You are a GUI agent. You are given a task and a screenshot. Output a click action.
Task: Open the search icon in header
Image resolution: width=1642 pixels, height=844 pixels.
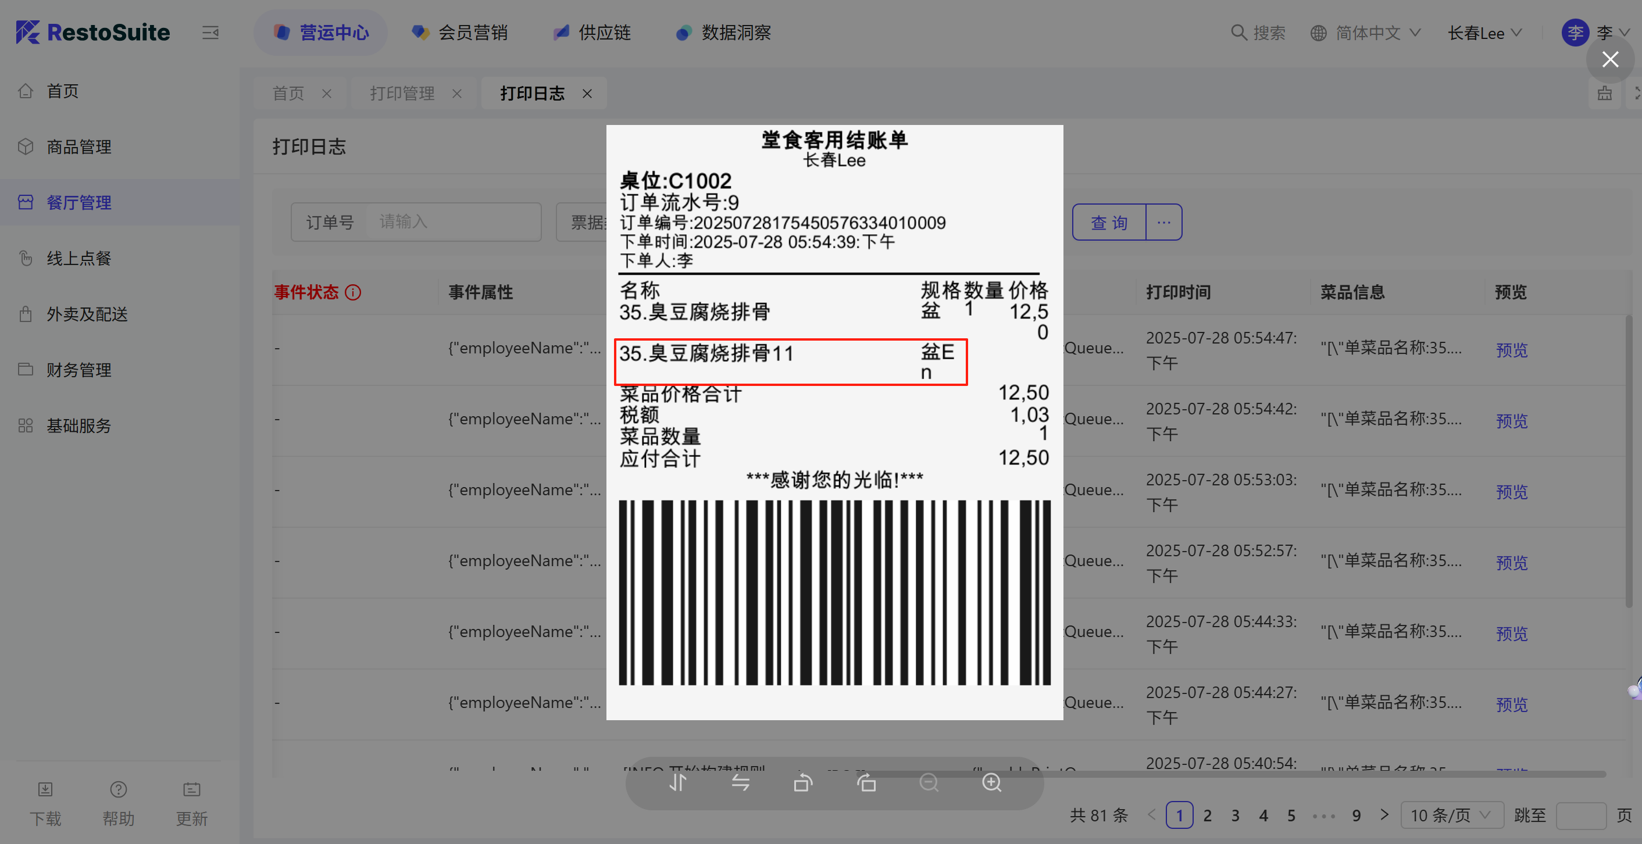(x=1238, y=33)
